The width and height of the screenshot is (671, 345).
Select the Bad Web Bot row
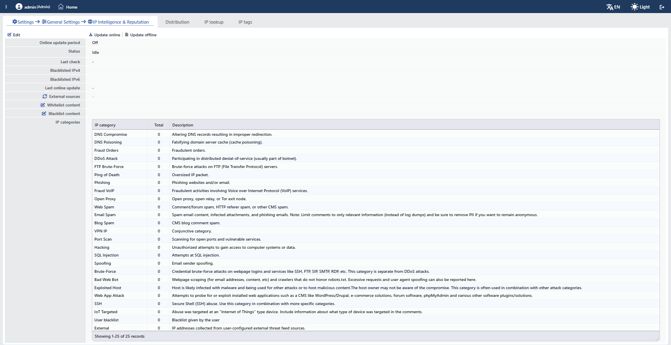click(x=376, y=279)
